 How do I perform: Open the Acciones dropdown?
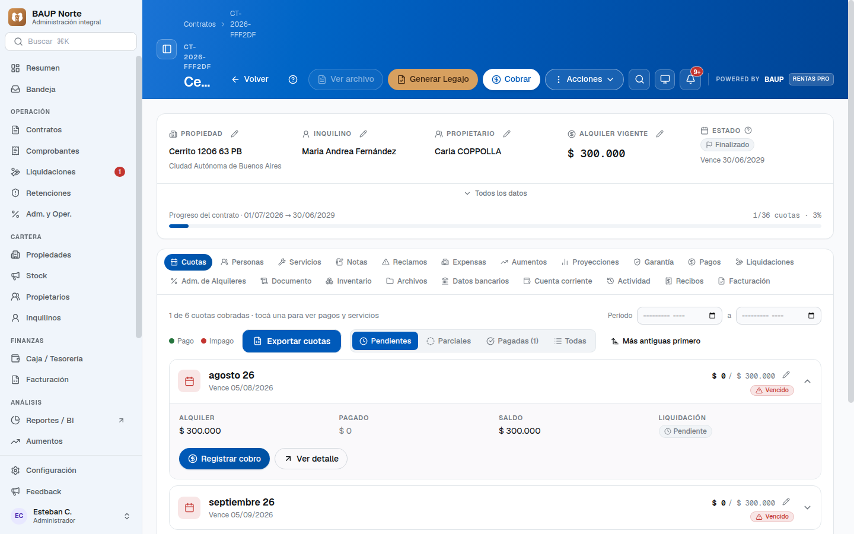[x=584, y=80]
